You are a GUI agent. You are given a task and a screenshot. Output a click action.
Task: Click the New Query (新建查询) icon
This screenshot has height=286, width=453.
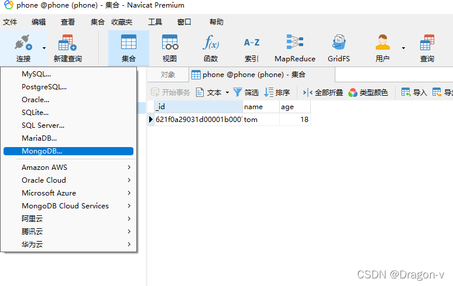coord(67,43)
